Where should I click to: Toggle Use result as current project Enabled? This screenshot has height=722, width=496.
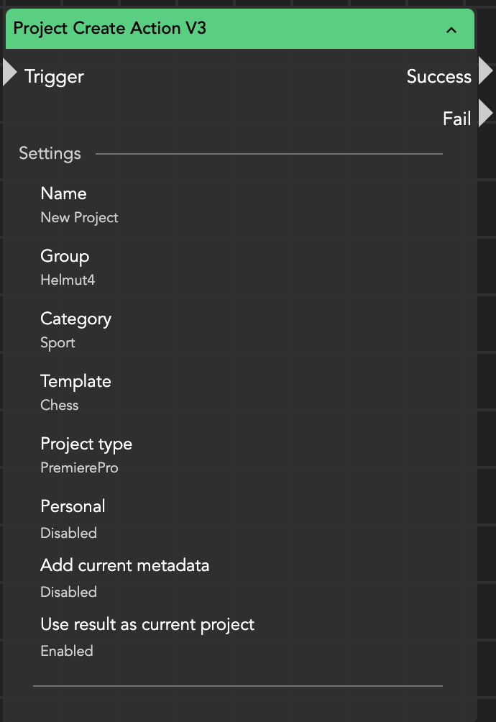click(67, 651)
